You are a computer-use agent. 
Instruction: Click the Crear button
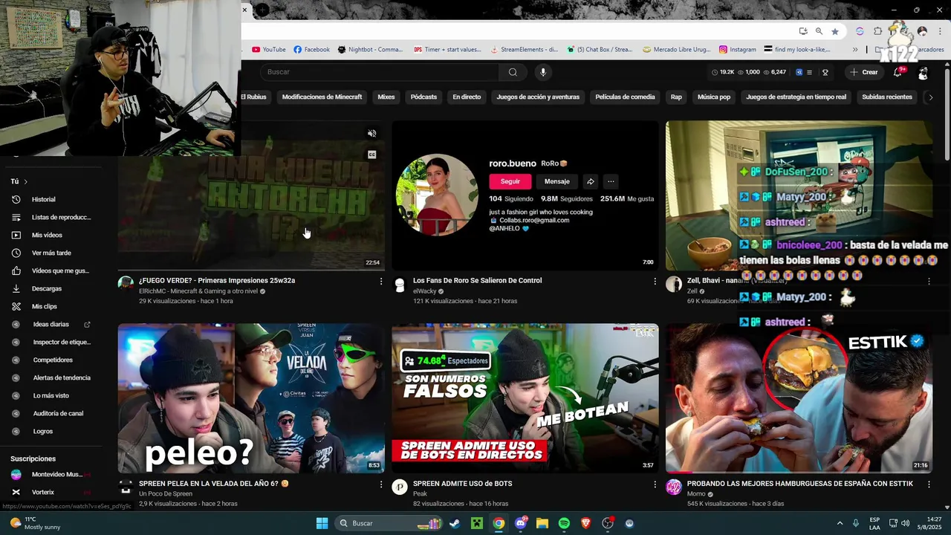point(864,72)
